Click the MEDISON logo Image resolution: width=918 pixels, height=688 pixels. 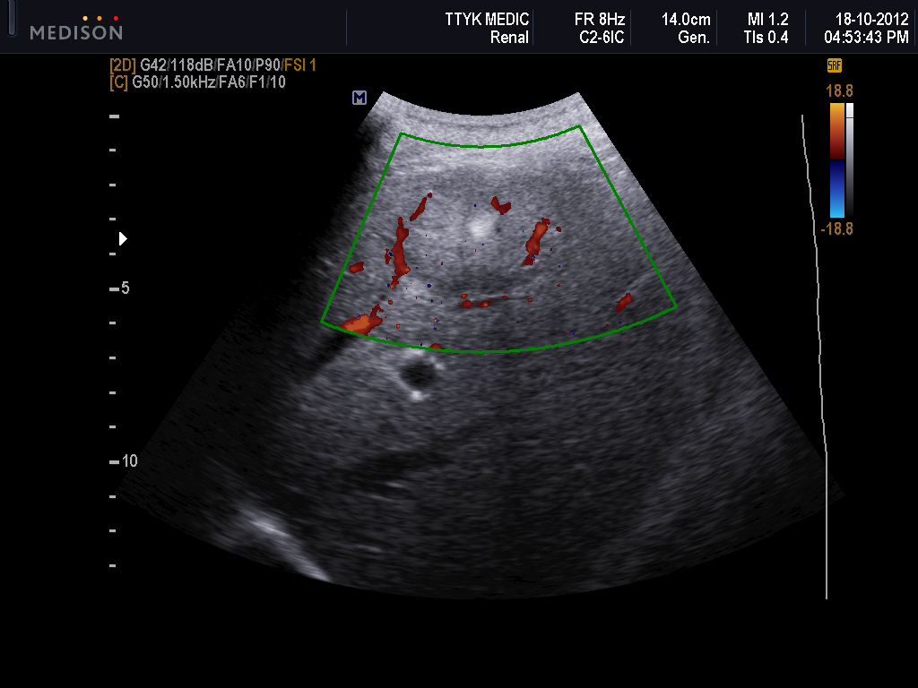pos(75,32)
